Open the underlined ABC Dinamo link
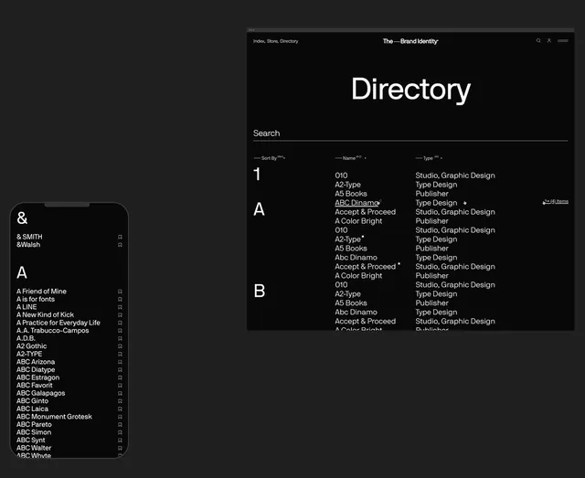This screenshot has width=585, height=478. (357, 203)
